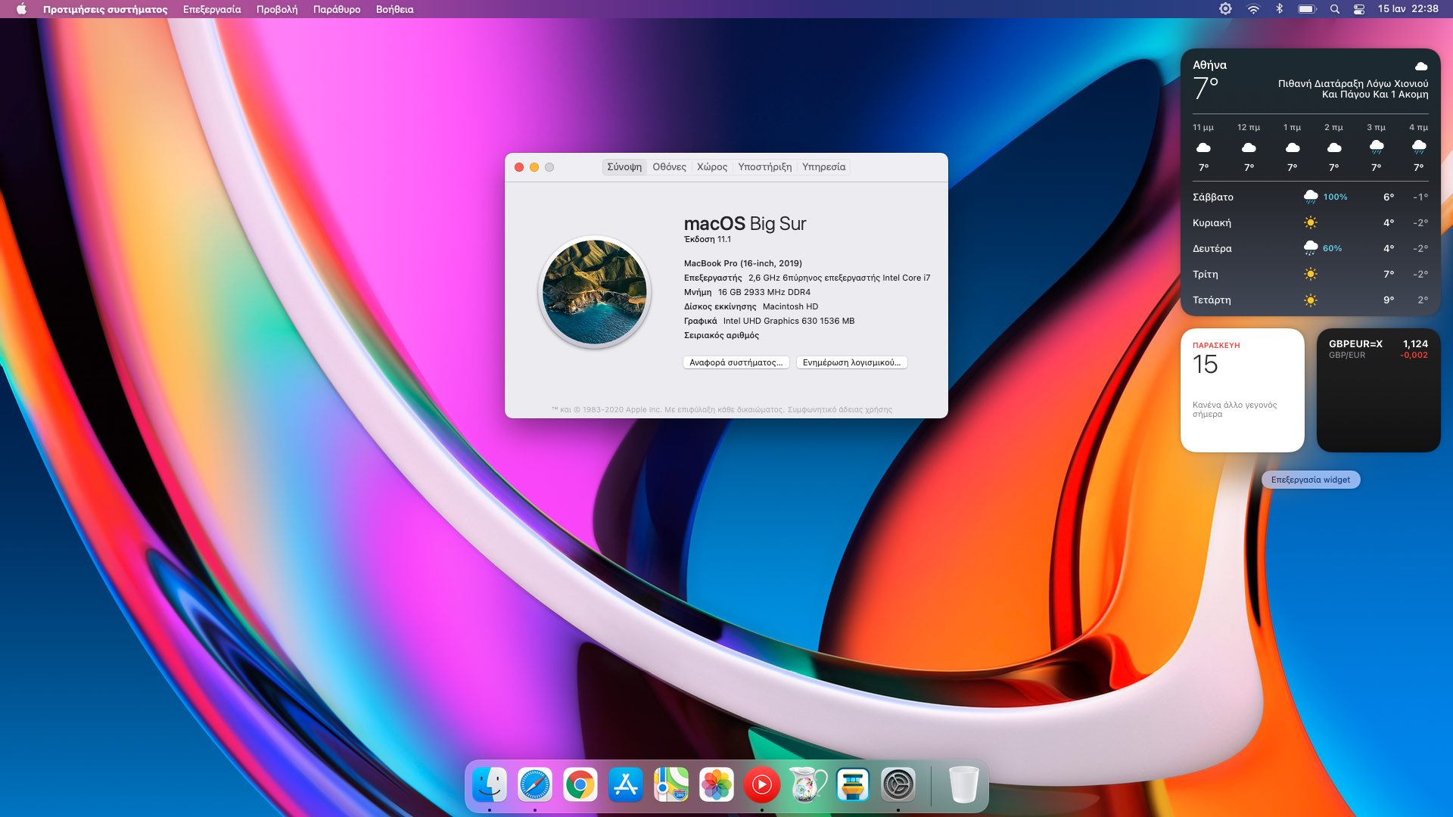Open the Trash in the Dock
Screen dimensions: 1453x817
(963, 785)
